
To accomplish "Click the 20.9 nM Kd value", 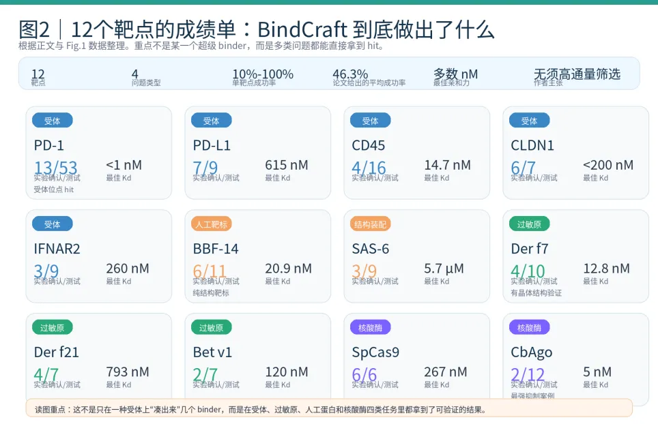I will point(288,268).
